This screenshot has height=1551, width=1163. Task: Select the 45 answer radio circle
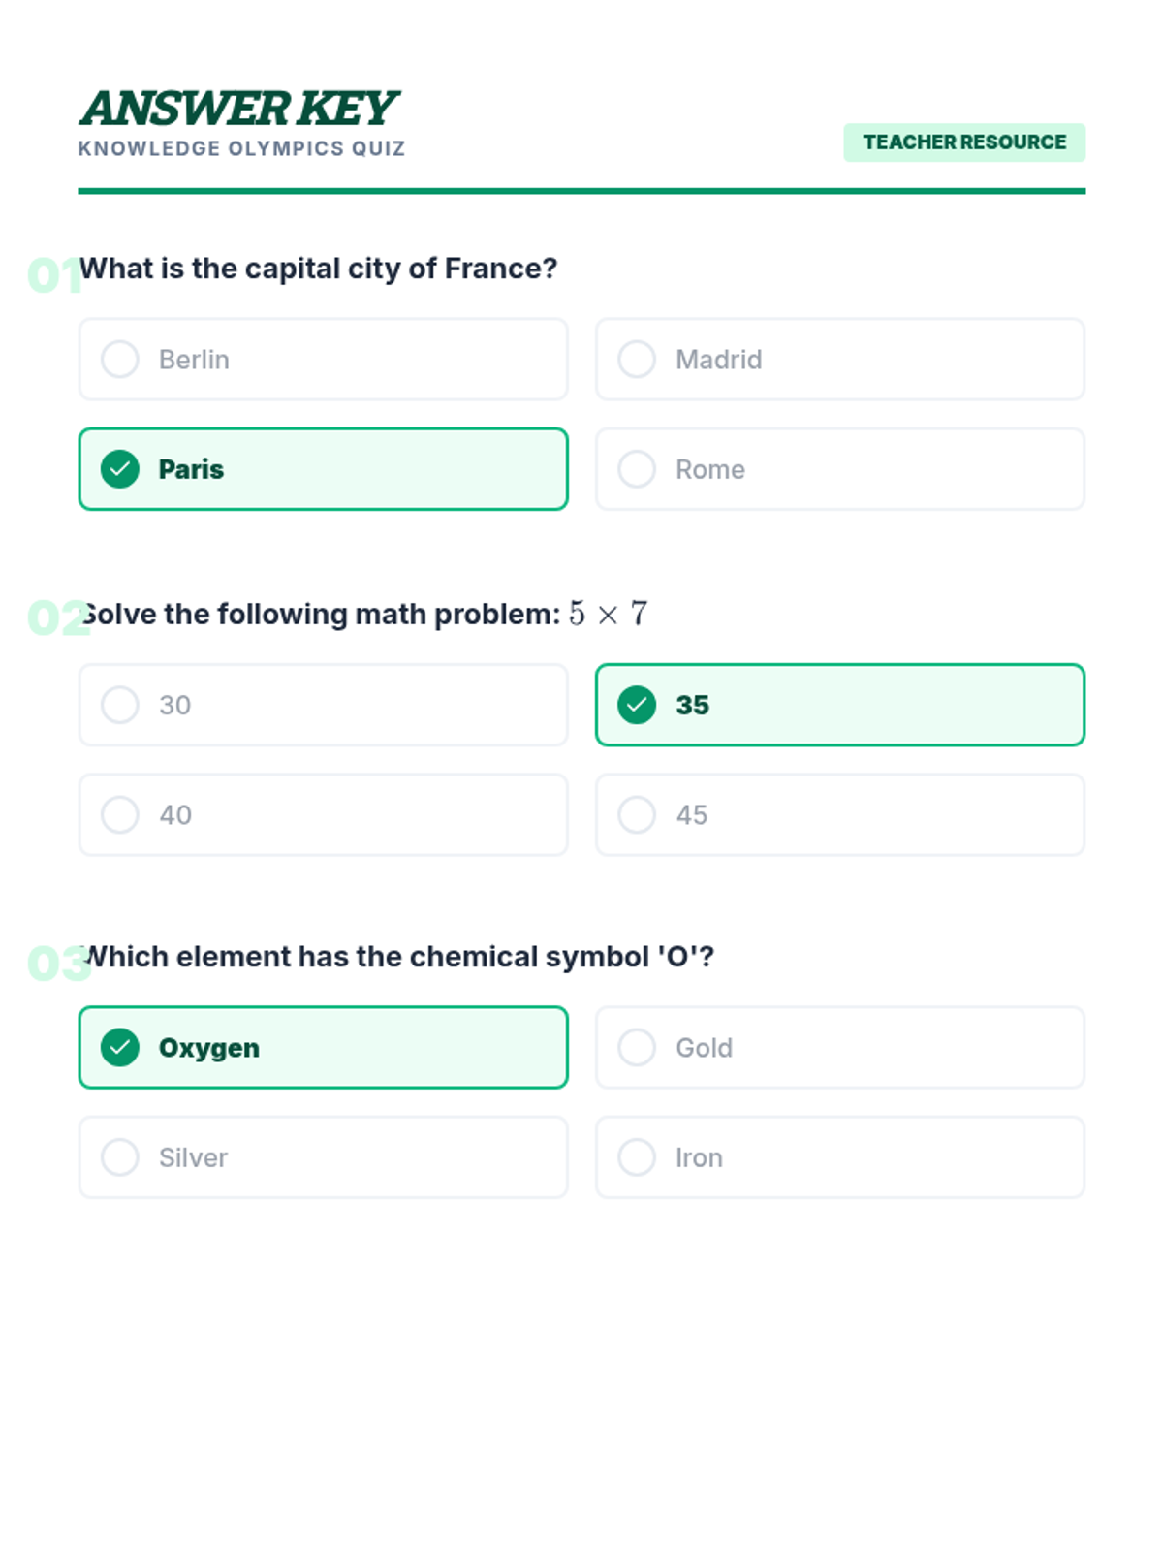click(637, 815)
